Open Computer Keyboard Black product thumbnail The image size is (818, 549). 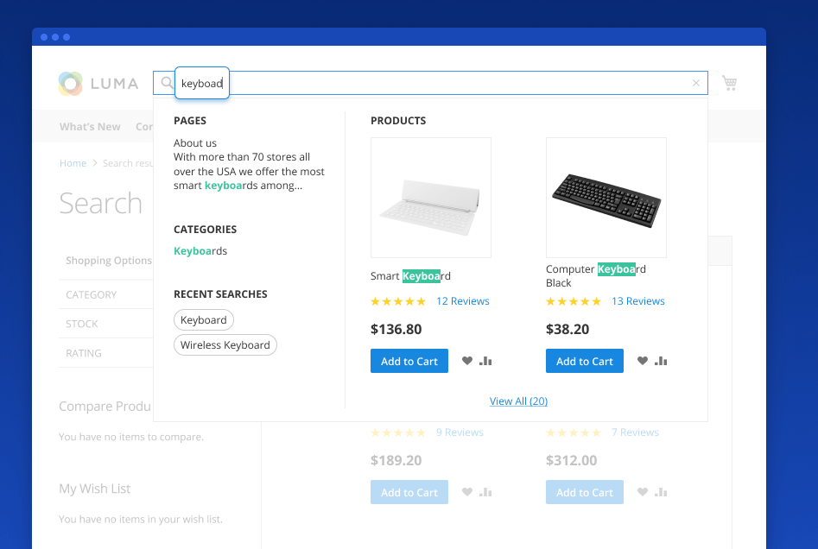tap(606, 198)
